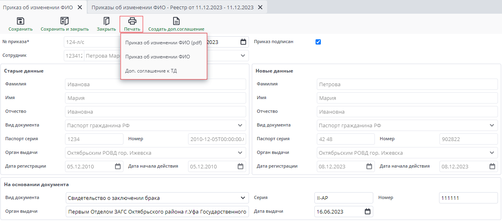This screenshot has height=222, width=502.
Task: Select Приказ об изменении ФИО (pdf) menu item
Action: 163,43
